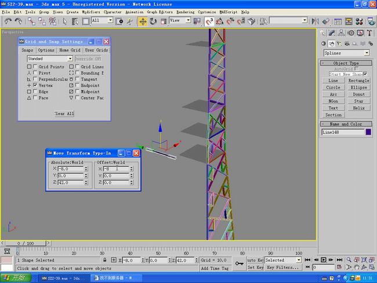377x283 pixels.
Task: Click the Line148 object name field
Action: point(343,132)
